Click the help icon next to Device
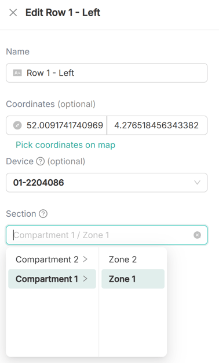Image resolution: width=219 pixels, height=363 pixels. click(41, 161)
